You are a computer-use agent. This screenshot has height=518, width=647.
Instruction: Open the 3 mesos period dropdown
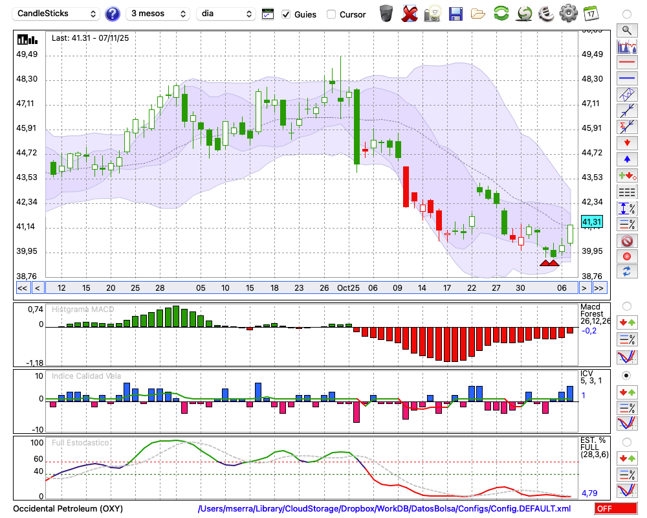(158, 14)
